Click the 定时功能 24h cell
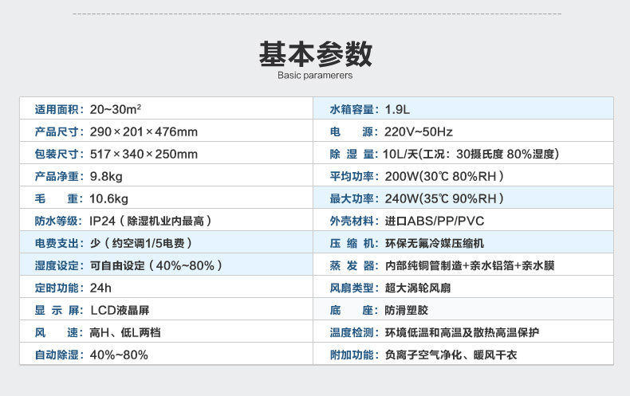The height and width of the screenshot is (396, 630). (166, 288)
